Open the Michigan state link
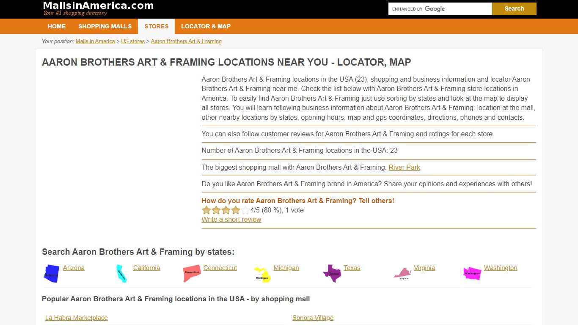 tap(286, 268)
